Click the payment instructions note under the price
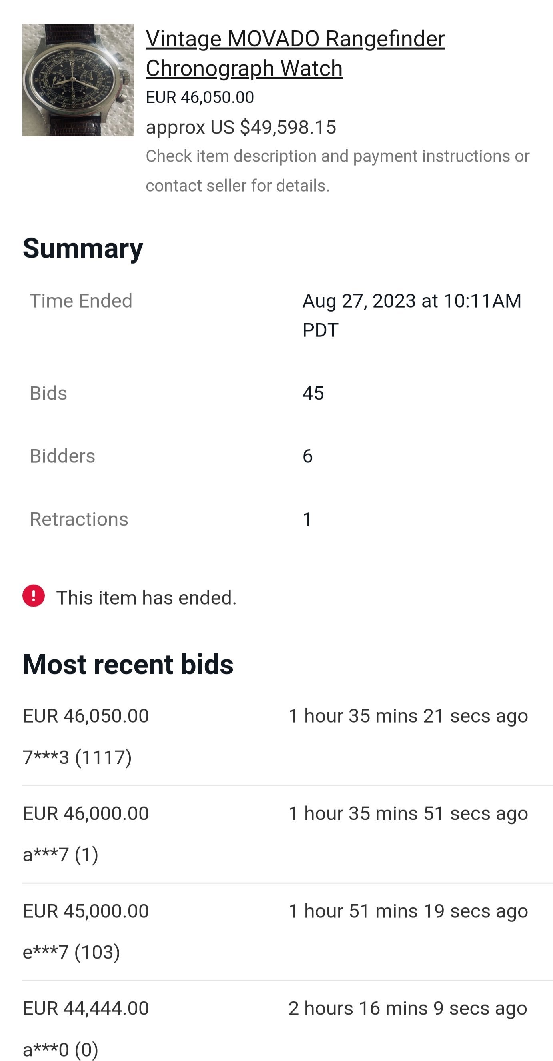Screen dimensions: 553x1061 (x=337, y=170)
